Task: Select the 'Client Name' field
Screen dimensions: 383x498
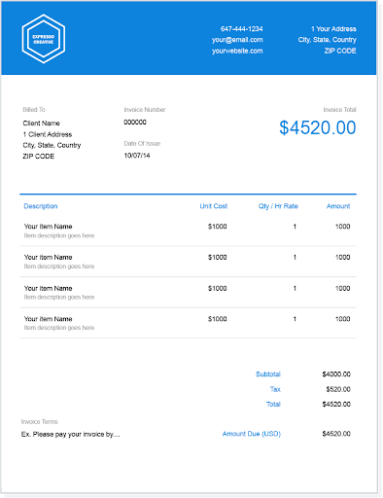Action: tap(41, 124)
